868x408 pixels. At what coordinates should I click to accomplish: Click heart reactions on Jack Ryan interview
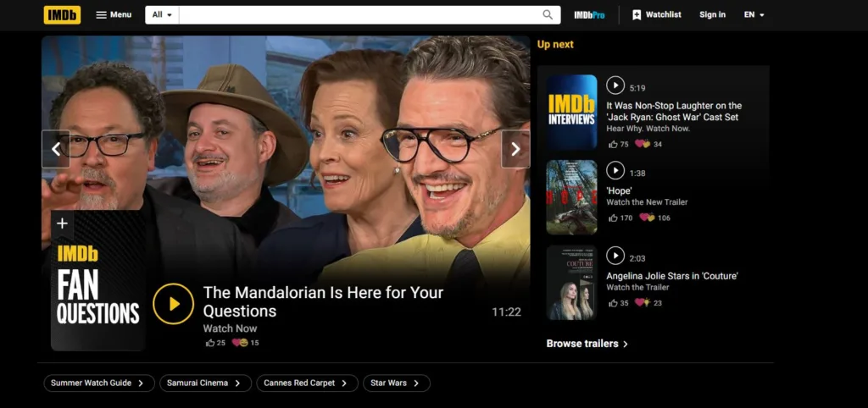coord(643,144)
